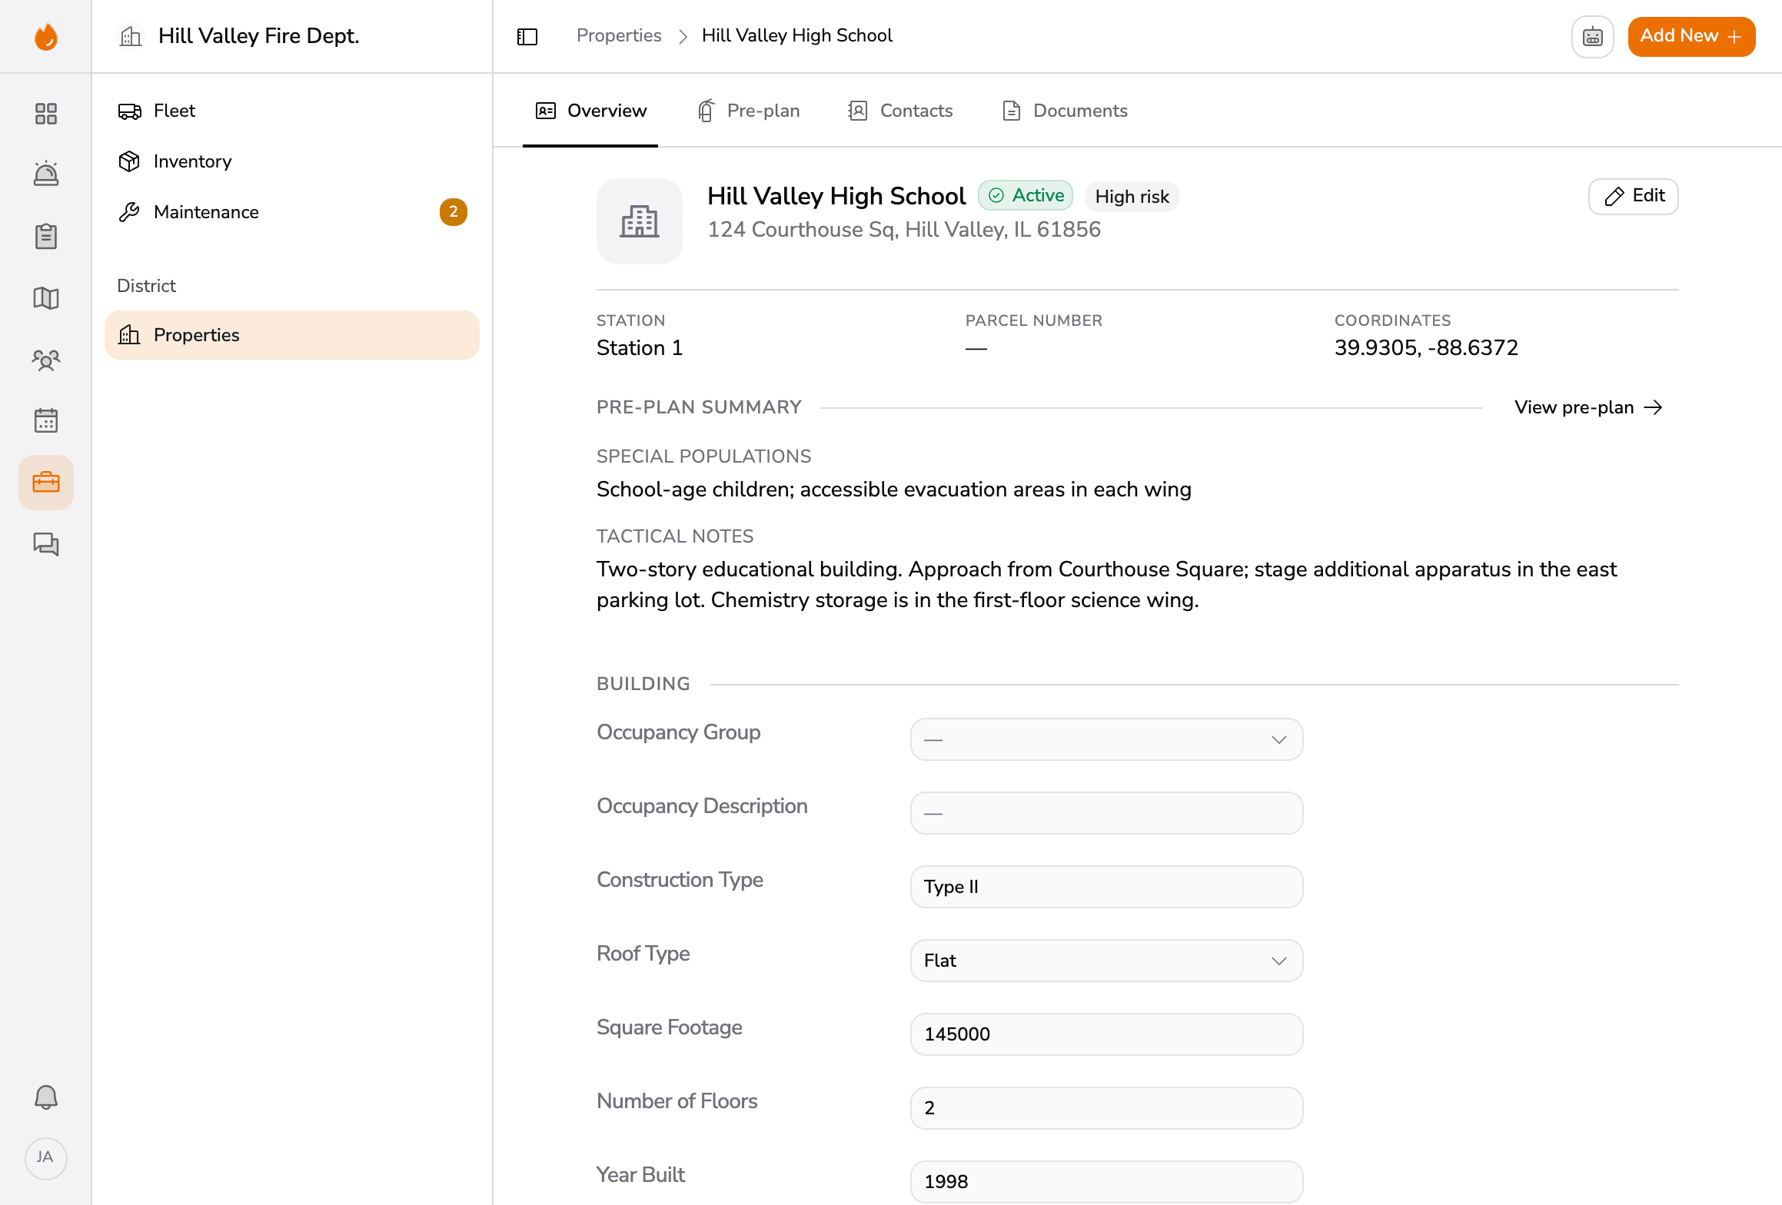Click the Construction Type field

coord(1107,887)
